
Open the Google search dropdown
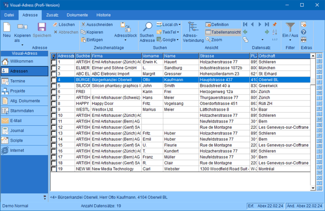coord(178,40)
